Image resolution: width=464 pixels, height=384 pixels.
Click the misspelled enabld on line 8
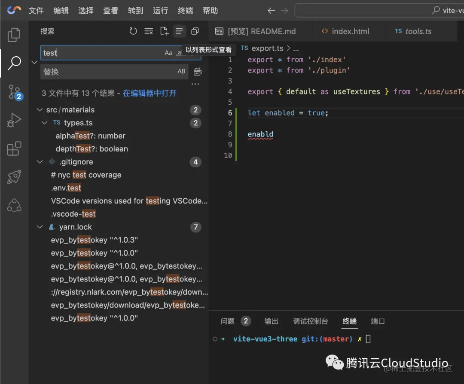point(260,134)
